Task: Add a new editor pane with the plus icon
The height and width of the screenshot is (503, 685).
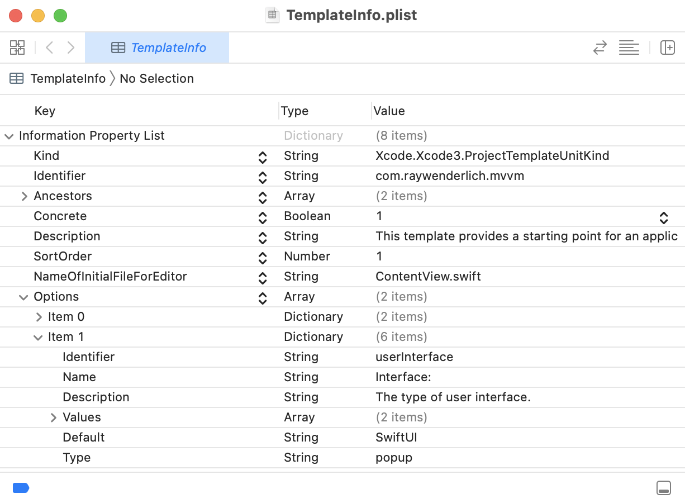Action: [x=668, y=48]
